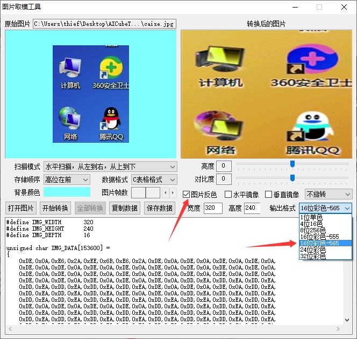The height and width of the screenshot is (339, 357).
Task: Select 1位单色 from output format list
Action: [326, 217]
